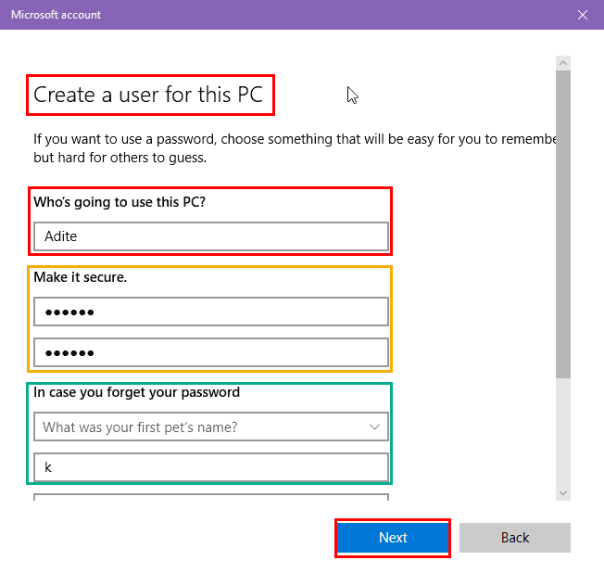Focus the confirm password field
This screenshot has height=586, width=604.
pos(211,352)
